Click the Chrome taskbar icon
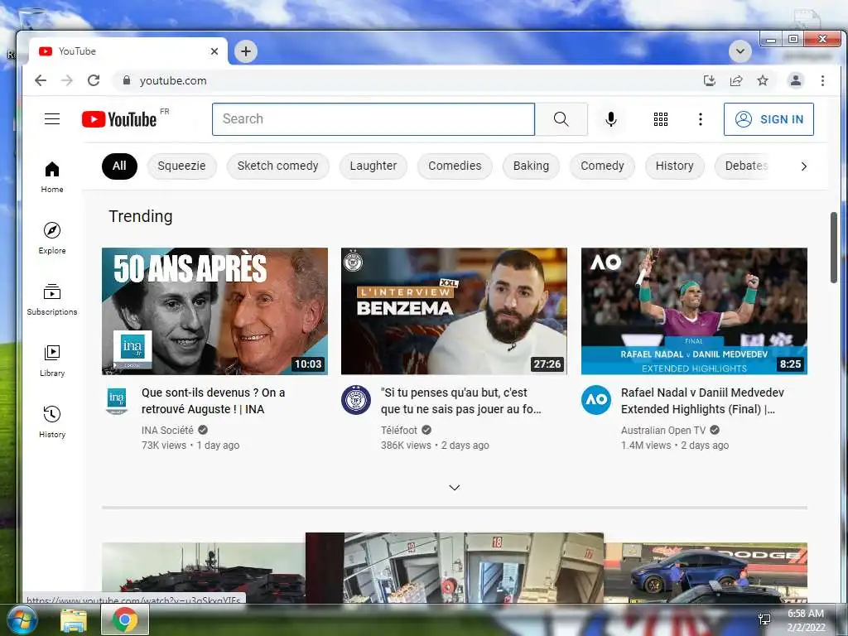 125,619
